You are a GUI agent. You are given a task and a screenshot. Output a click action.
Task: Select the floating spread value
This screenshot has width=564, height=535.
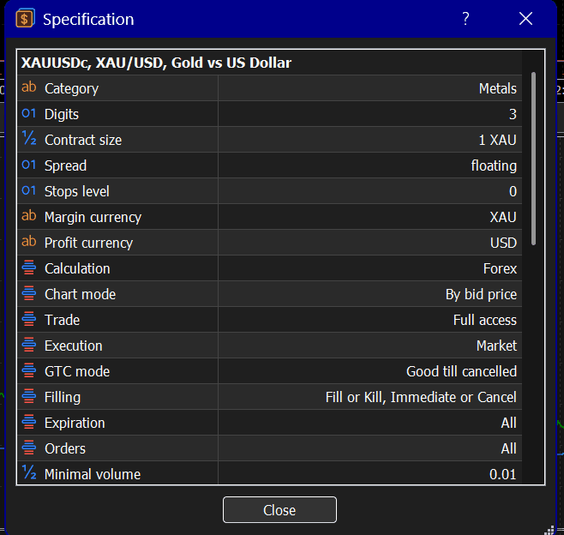(x=494, y=165)
